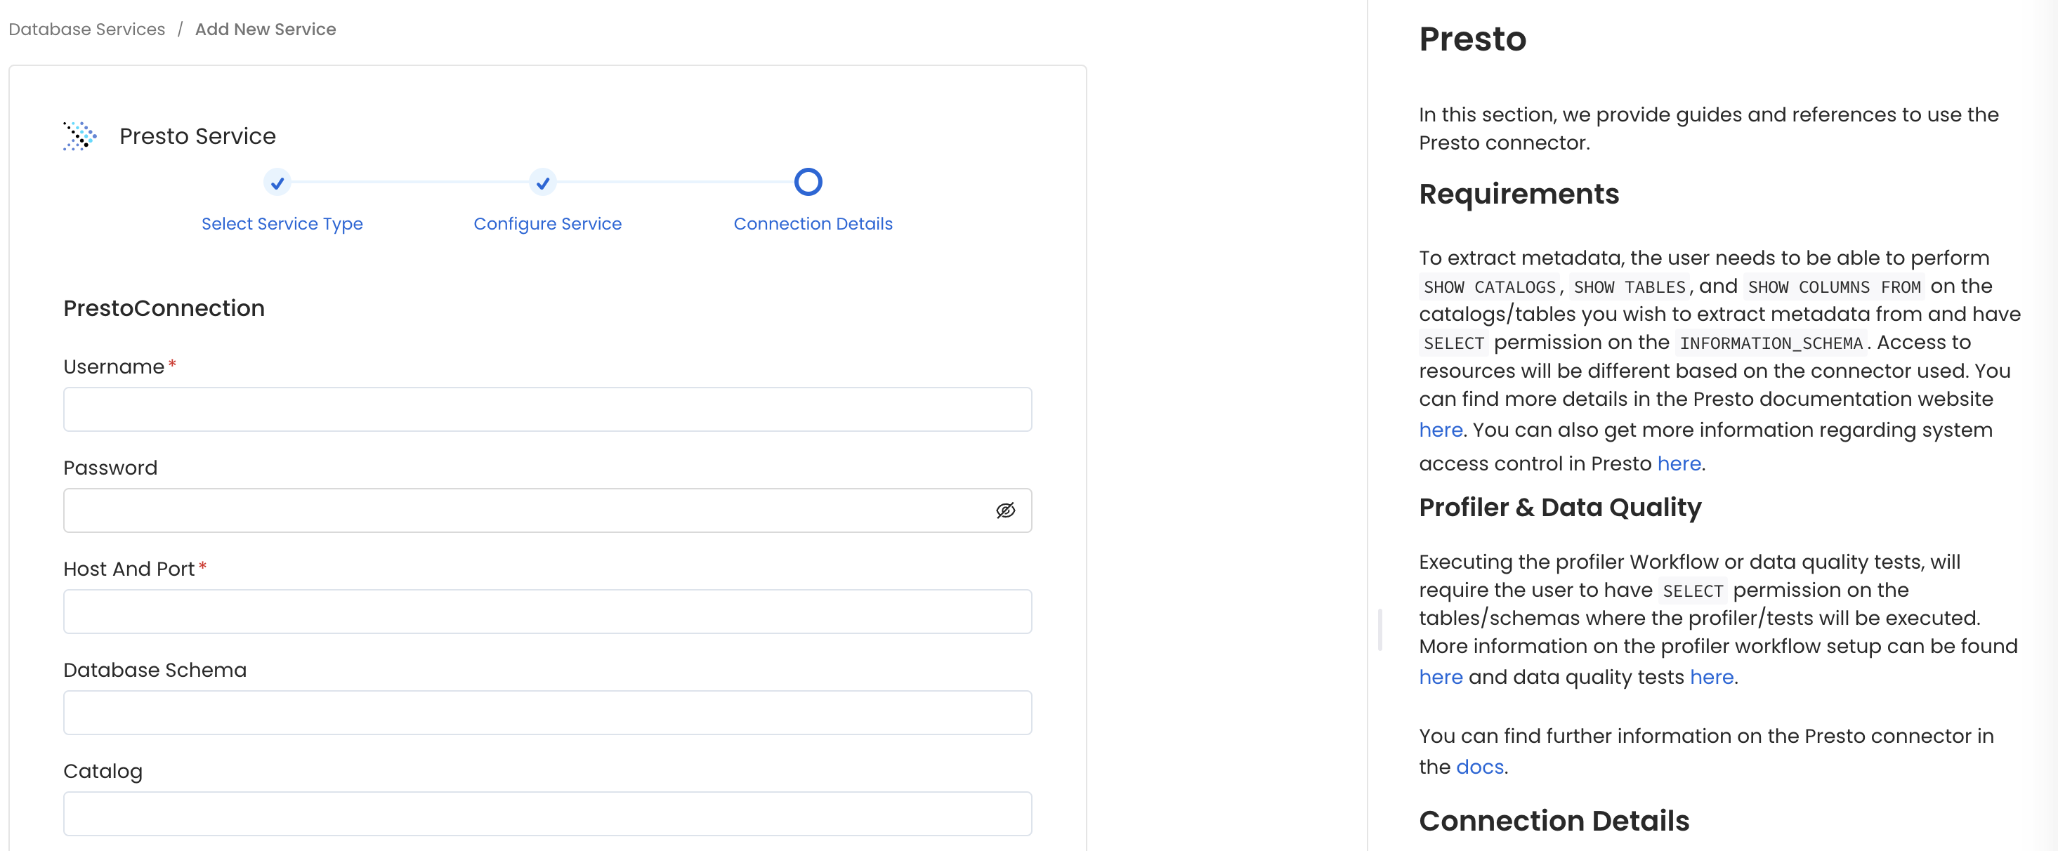Click the Database Schema input field
This screenshot has height=851, width=2058.
(x=548, y=713)
